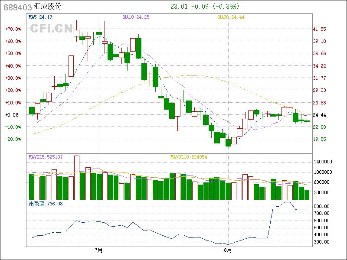Click the 8月 date axis marker
The width and height of the screenshot is (347, 260).
point(228,250)
